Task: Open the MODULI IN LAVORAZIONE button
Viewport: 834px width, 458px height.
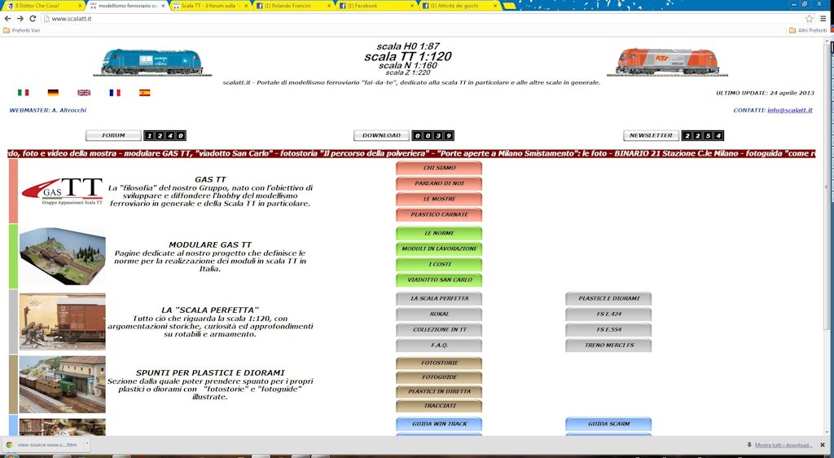Action: pos(439,249)
